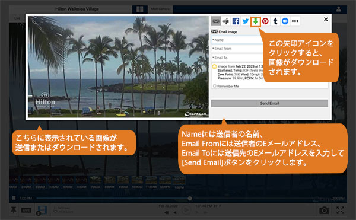Image resolution: width=356 pixels, height=220 pixels.
Task: Share image to Facebook
Action: pos(236,21)
